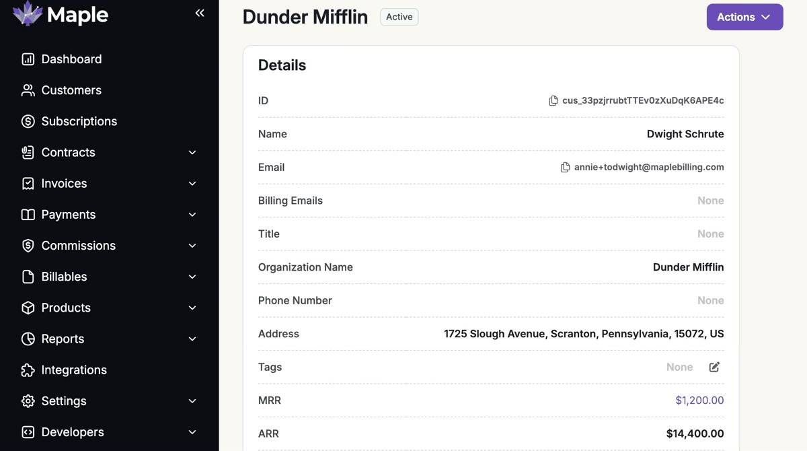
Task: Select Products in the sidebar
Action: (x=66, y=308)
